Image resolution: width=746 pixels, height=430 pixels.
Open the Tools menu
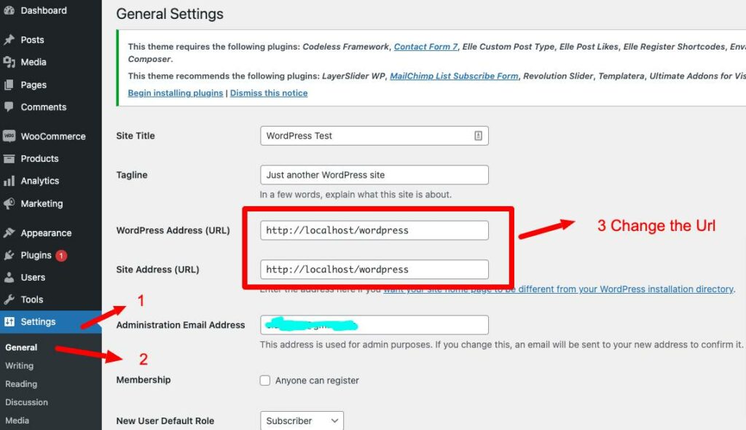(32, 300)
